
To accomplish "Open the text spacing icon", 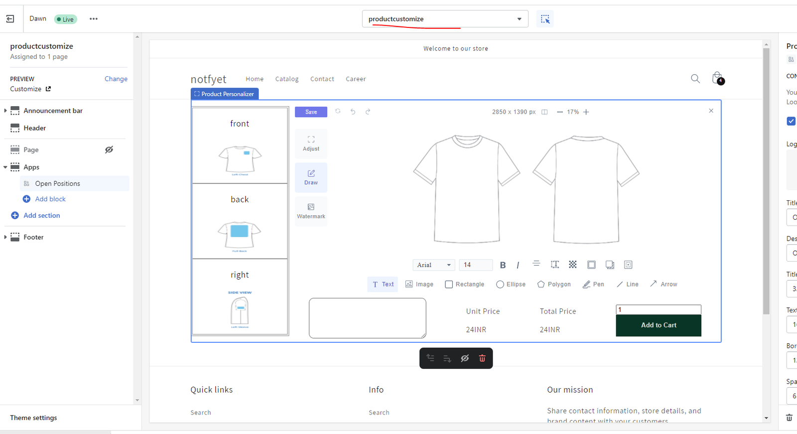I will click(x=555, y=265).
